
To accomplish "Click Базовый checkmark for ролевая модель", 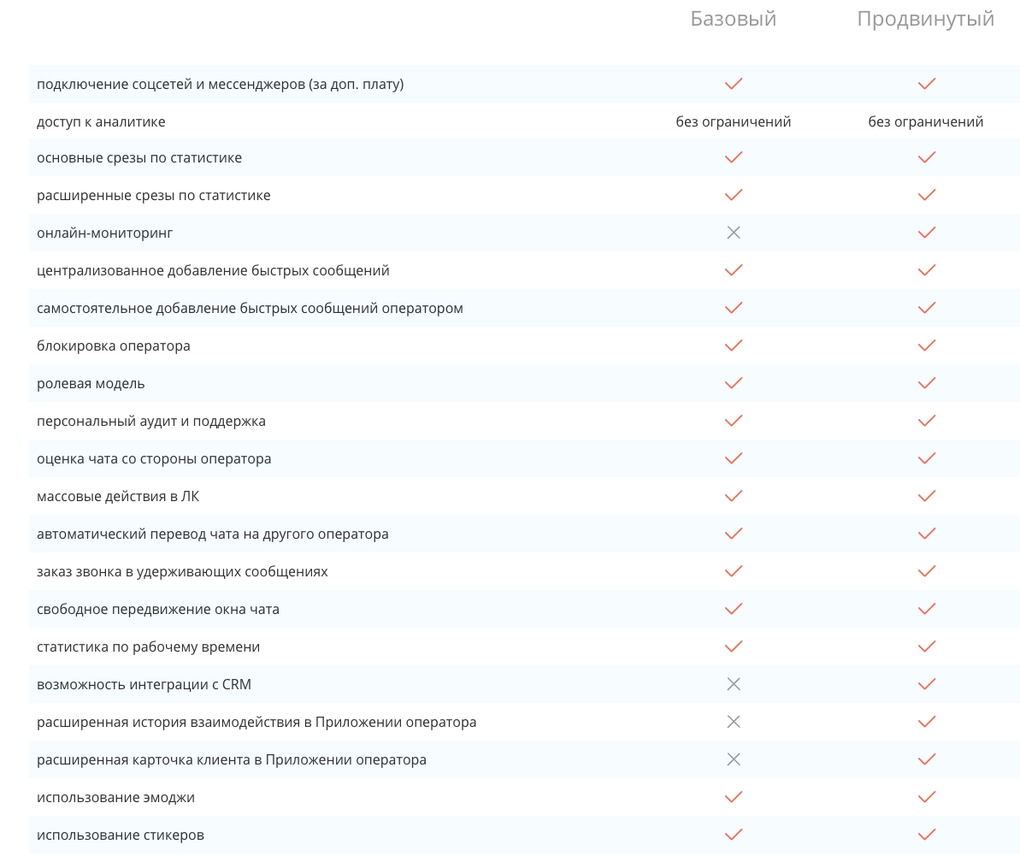I will [x=733, y=383].
